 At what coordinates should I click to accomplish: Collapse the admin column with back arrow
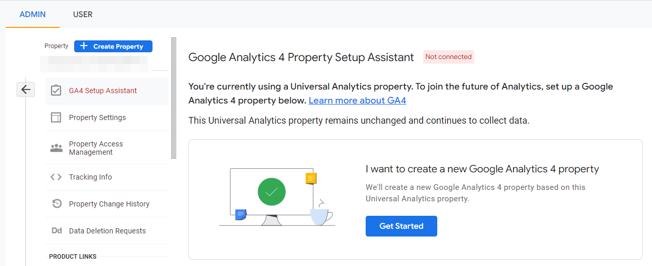25,90
